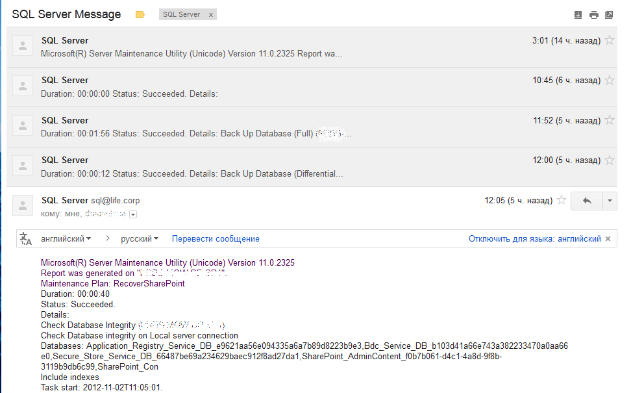Viewport: 631px width, 393px height.
Task: Click sender avatar of 3:01 message
Action: pos(23,45)
